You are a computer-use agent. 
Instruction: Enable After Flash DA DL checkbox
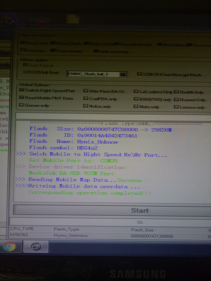coord(86,91)
